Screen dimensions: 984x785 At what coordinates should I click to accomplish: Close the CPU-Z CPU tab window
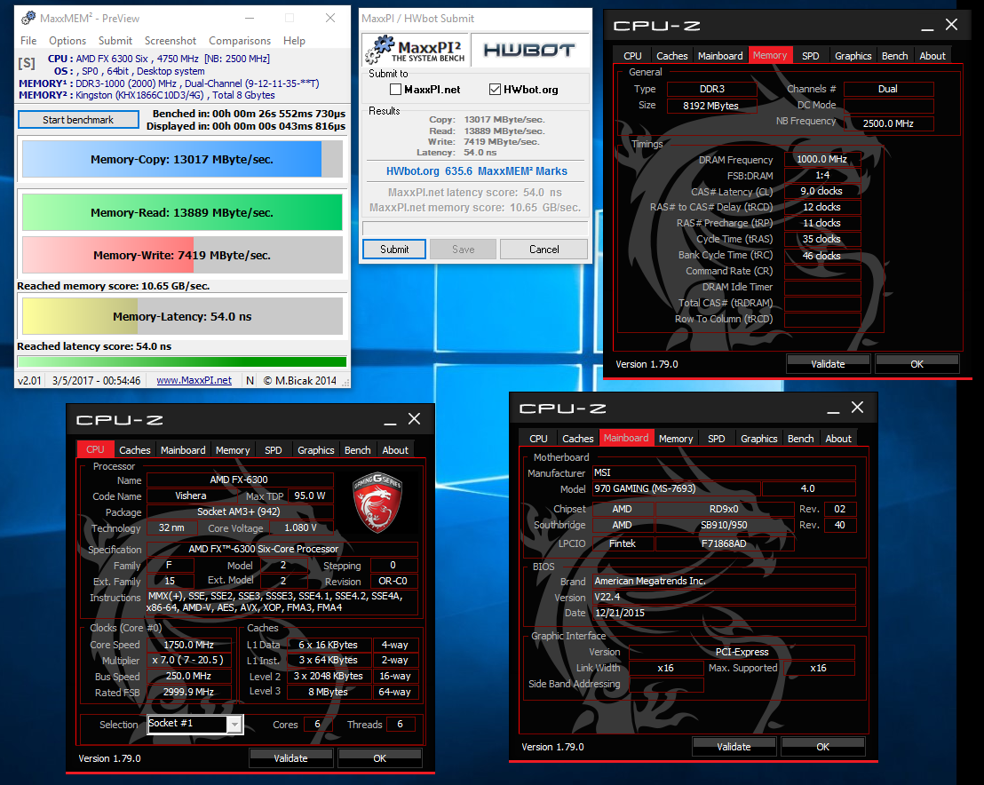414,418
